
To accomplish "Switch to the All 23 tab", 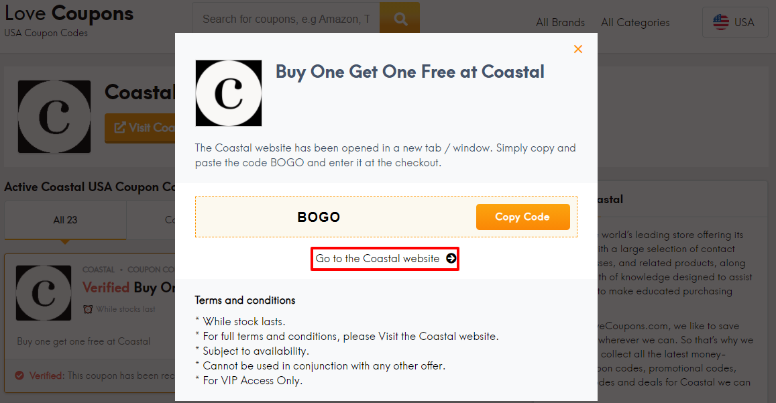I will [65, 221].
